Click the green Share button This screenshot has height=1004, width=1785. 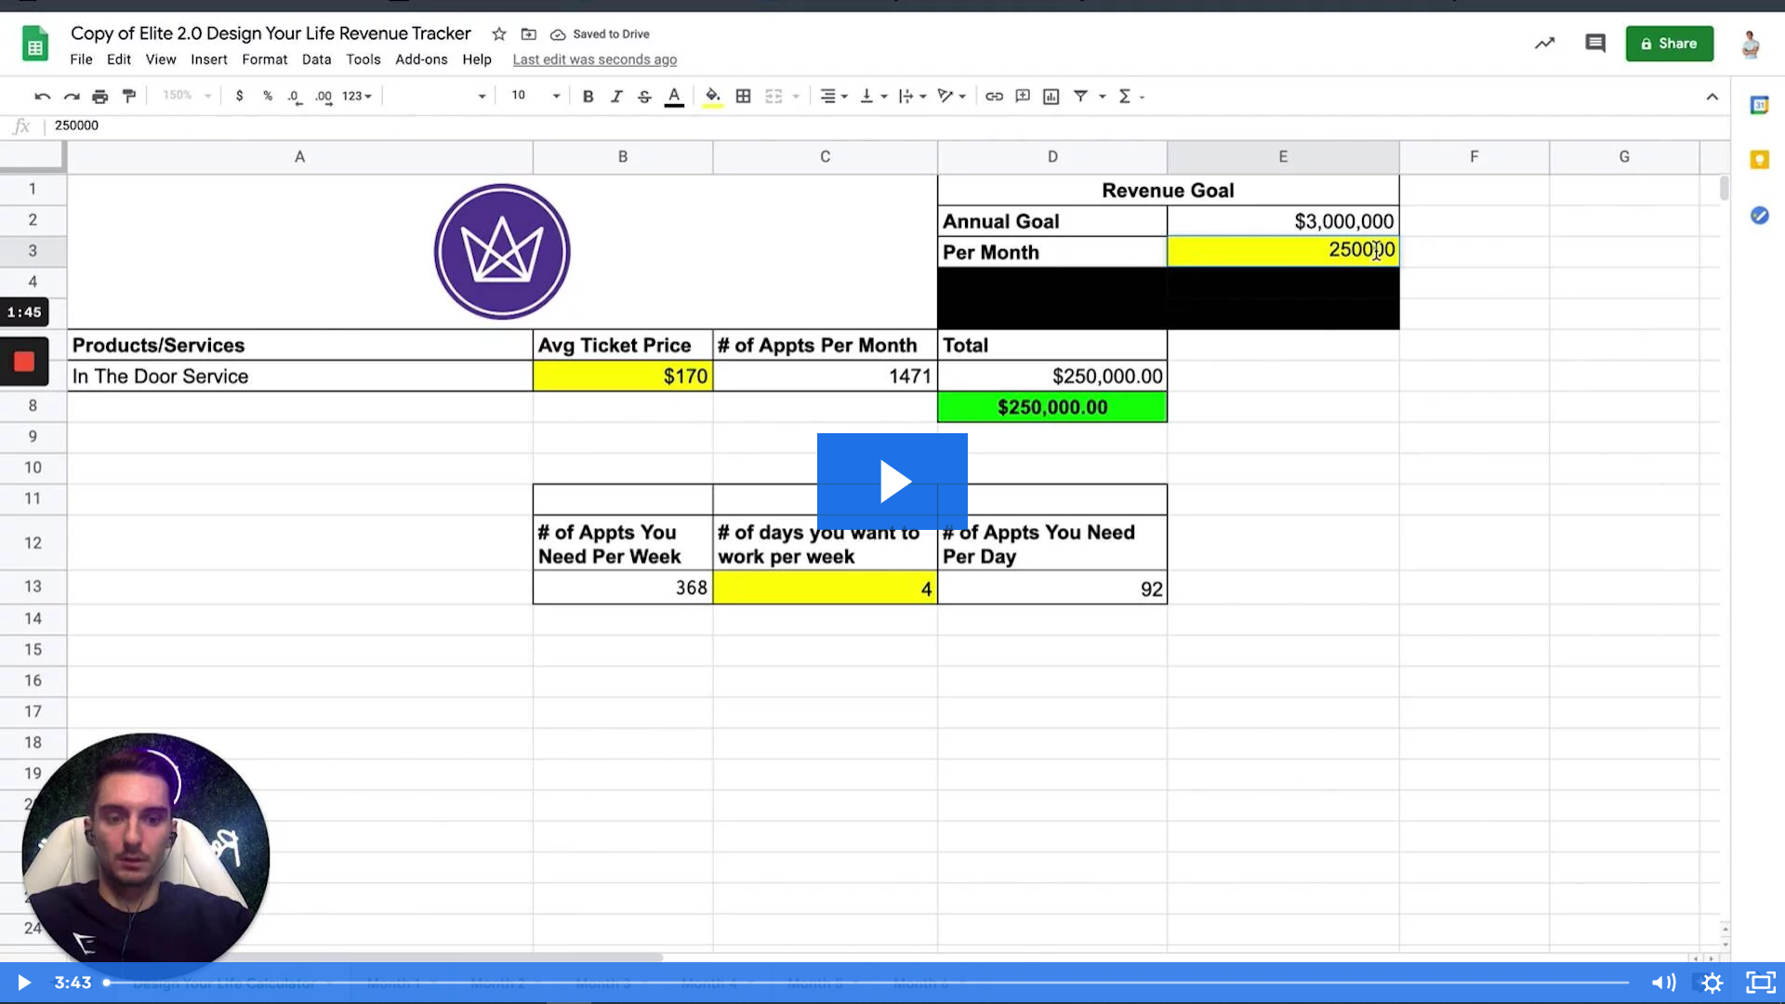1669,44
